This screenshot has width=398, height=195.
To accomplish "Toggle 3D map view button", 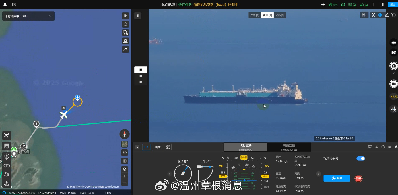I will coord(125,153).
